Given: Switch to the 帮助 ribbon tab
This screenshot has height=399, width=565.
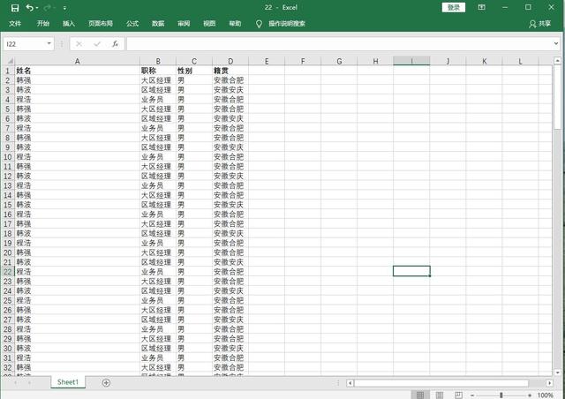Looking at the screenshot, I should click(x=235, y=24).
